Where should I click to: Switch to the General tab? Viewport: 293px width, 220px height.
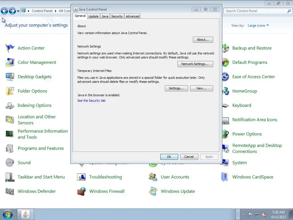point(80,16)
